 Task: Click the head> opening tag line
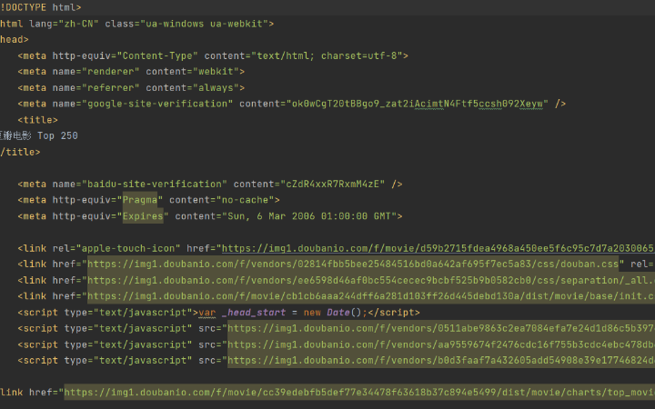coord(15,40)
